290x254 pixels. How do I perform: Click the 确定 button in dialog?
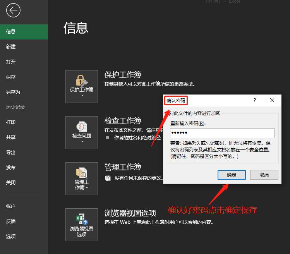pyautogui.click(x=232, y=175)
